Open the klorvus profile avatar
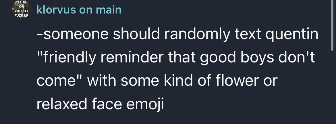The image size is (336, 124). tap(21, 9)
